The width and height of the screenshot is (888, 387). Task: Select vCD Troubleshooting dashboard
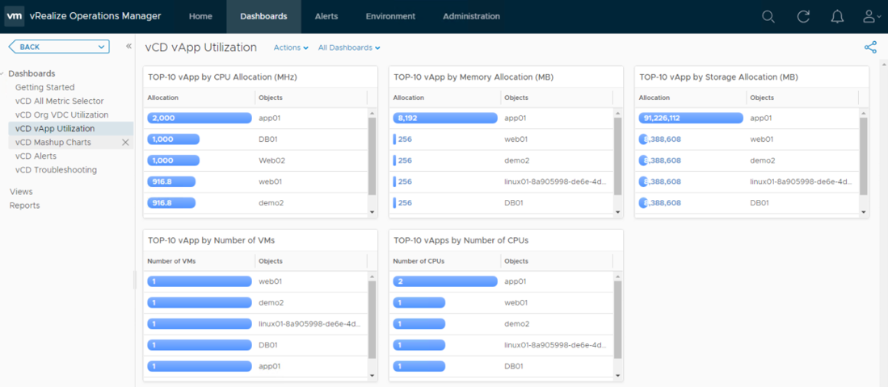coord(56,170)
